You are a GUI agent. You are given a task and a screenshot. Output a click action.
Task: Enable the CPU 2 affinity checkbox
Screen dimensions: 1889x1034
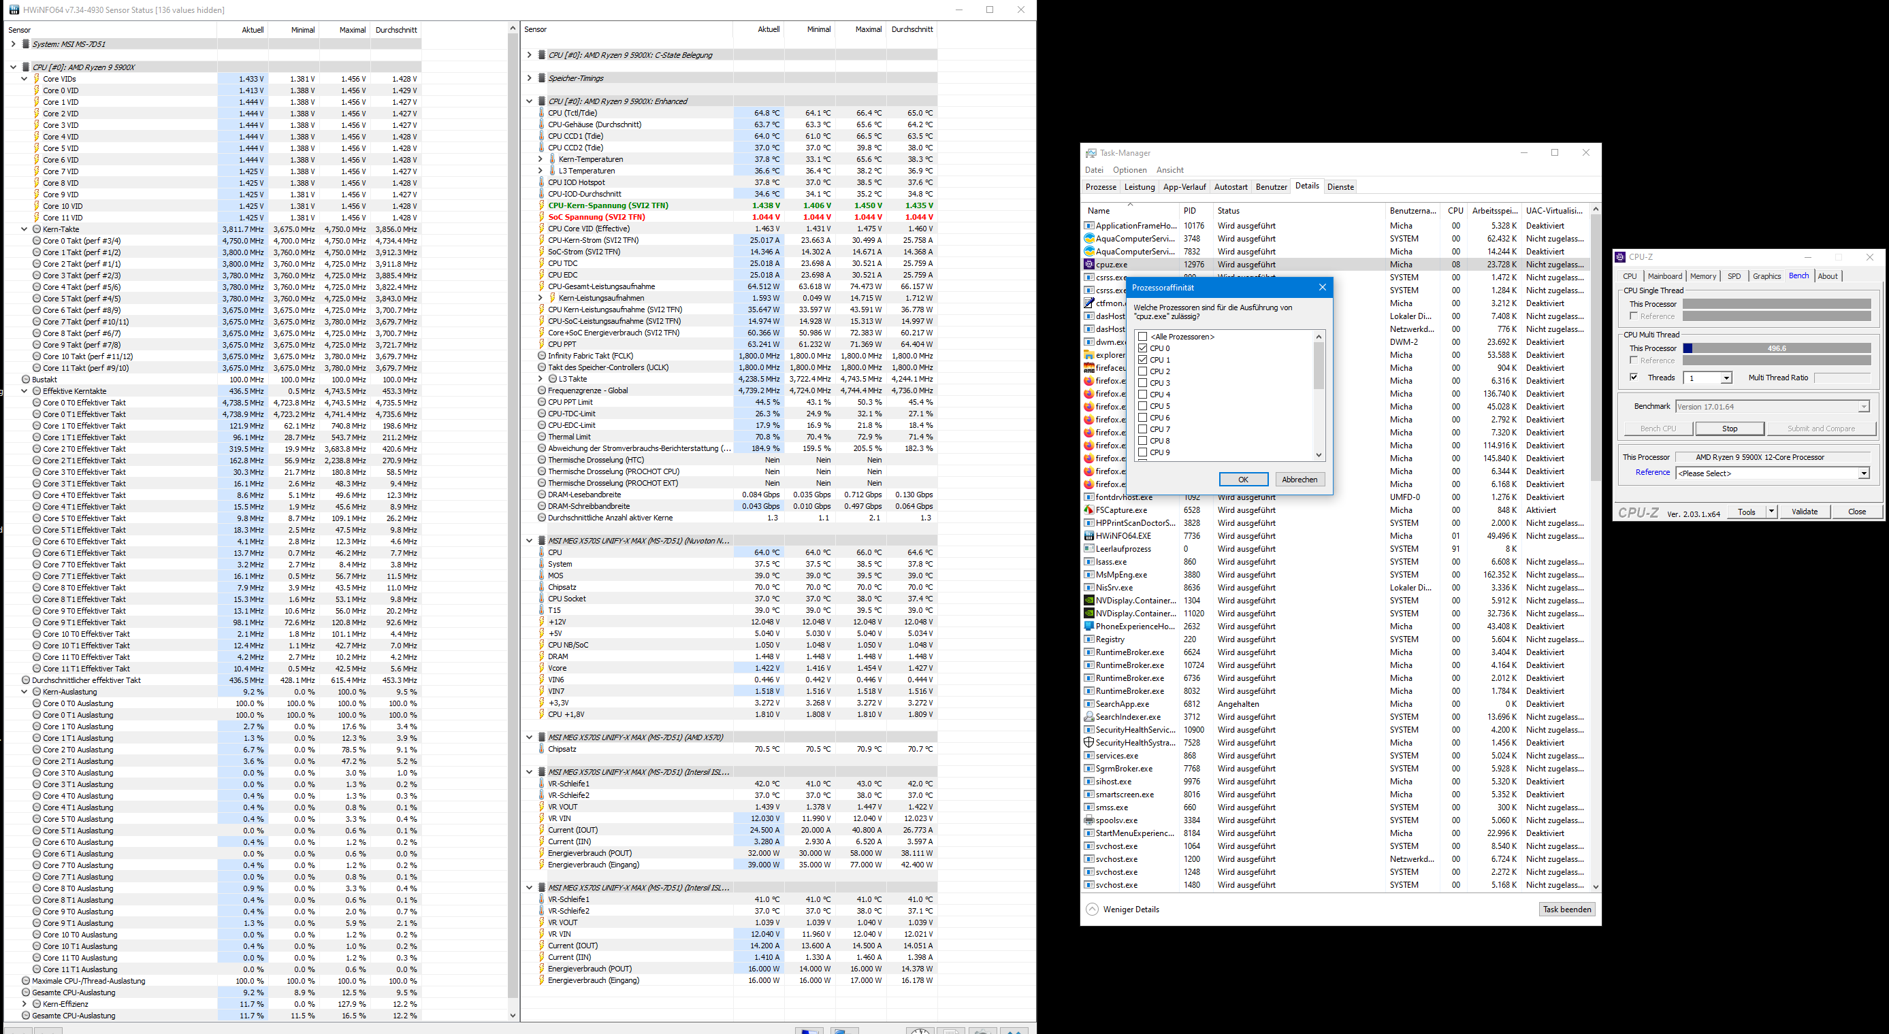[1142, 371]
